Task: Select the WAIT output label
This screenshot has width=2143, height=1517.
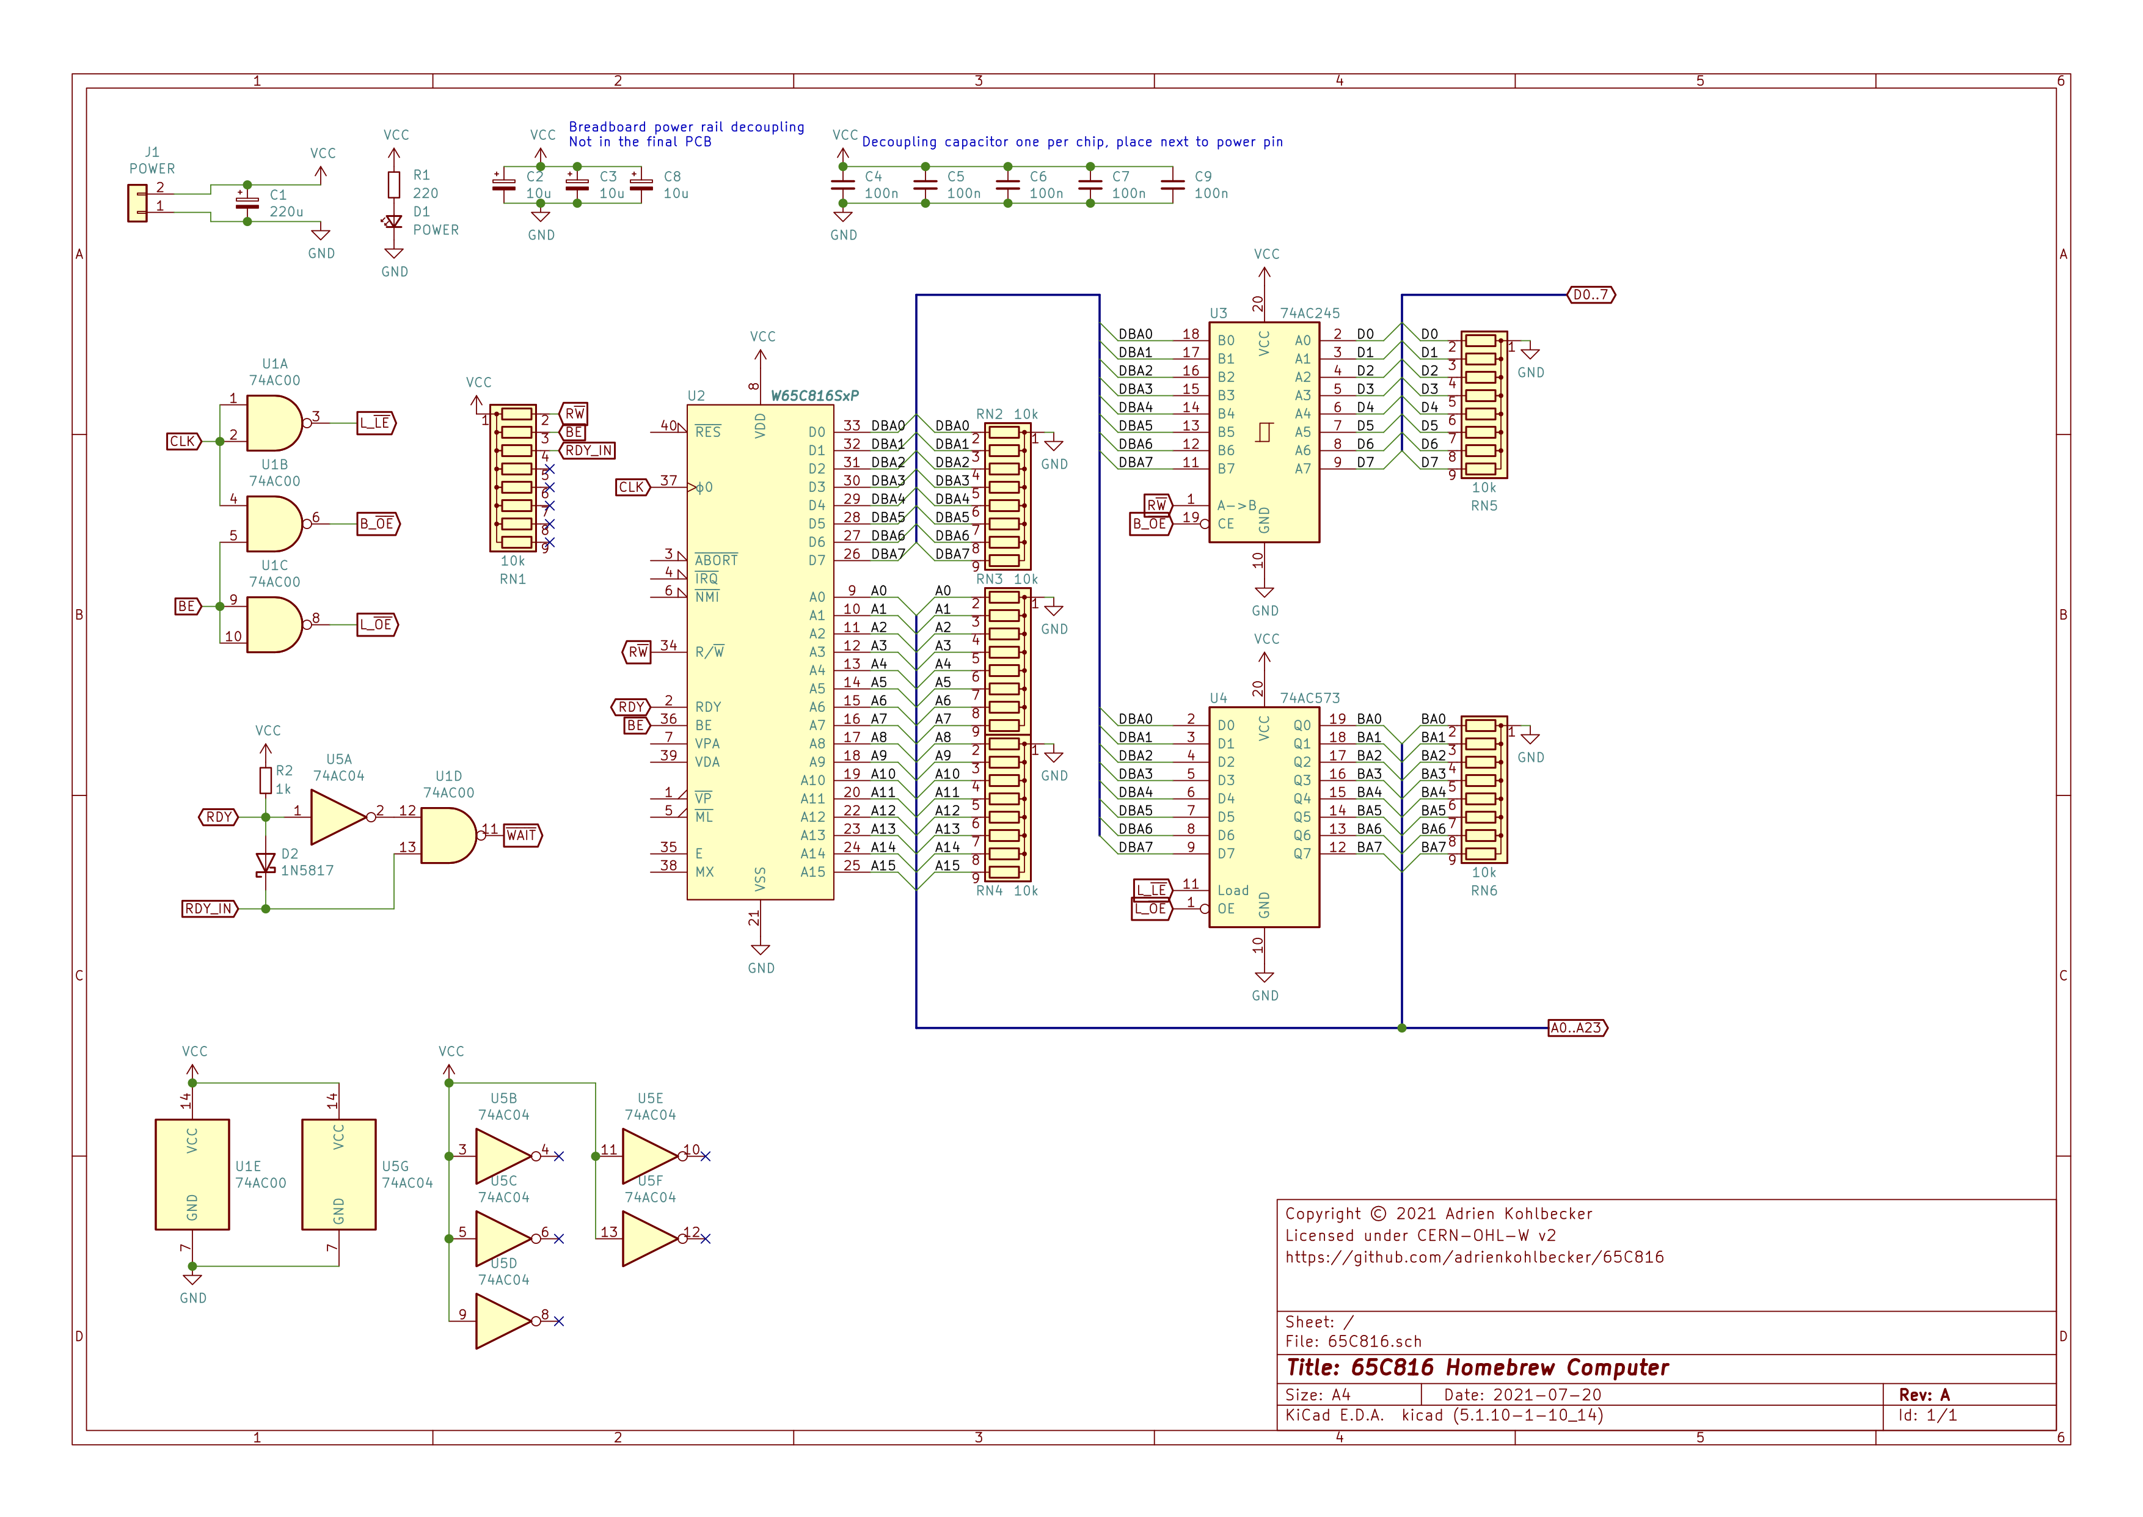Action: (x=522, y=835)
